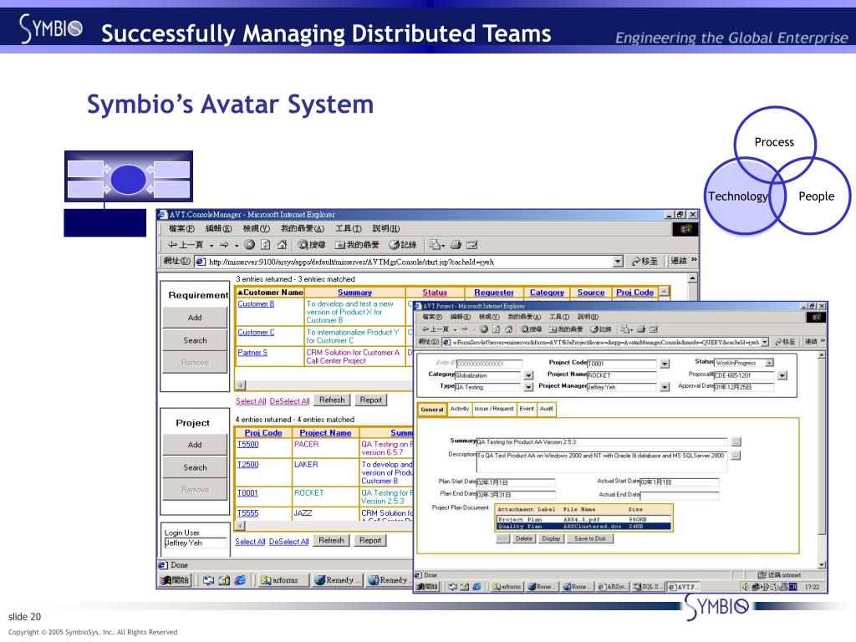The height and width of the screenshot is (642, 856).
Task: Click 上一頁 back button in AVT:Project window
Action: pyautogui.click(x=436, y=329)
